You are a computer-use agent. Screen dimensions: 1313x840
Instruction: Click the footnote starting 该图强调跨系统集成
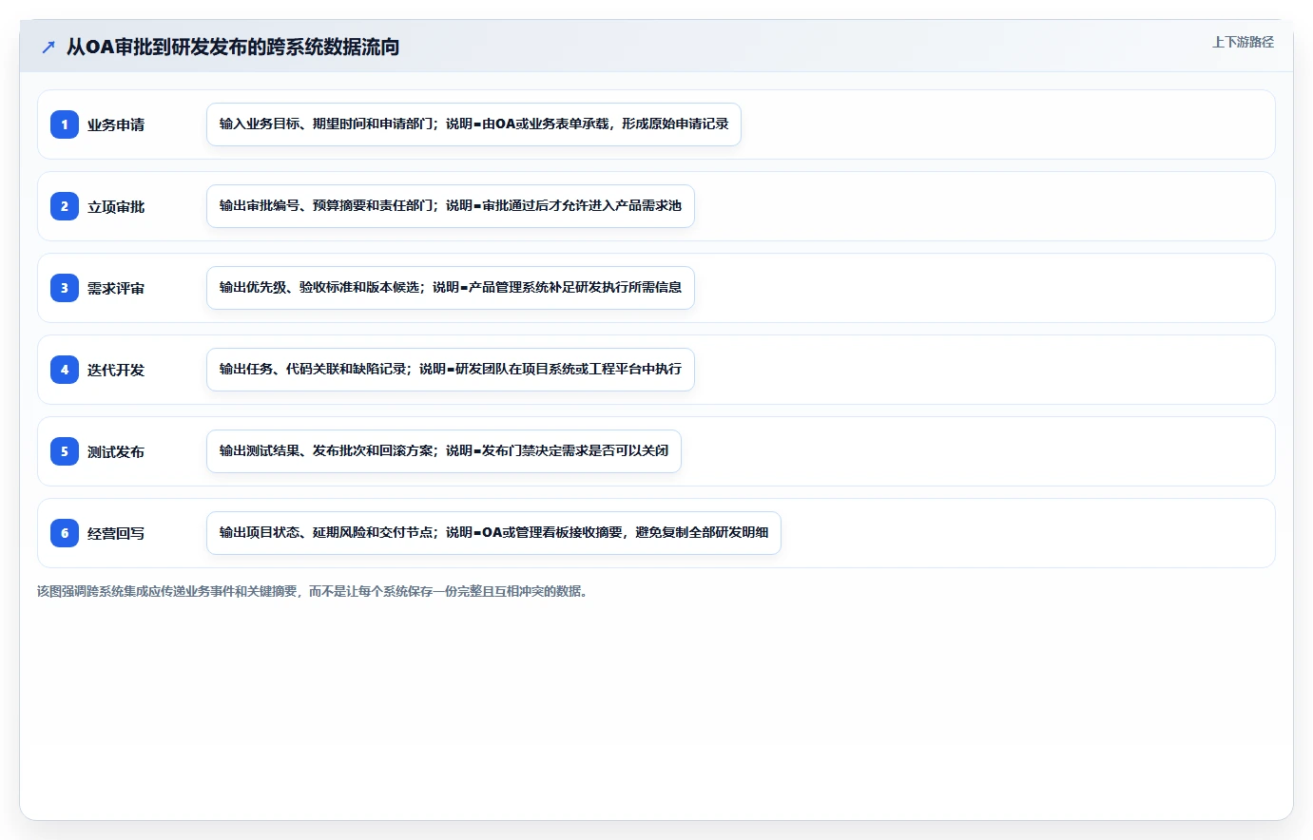[x=313, y=591]
